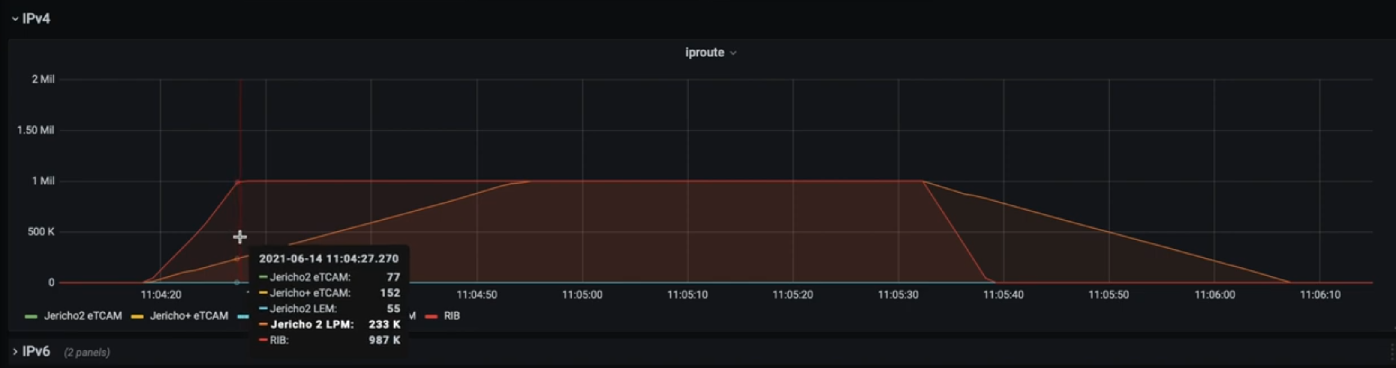Screen dimensions: 1396x368
Task: Click the IPv6 row title text
Action: (36, 352)
